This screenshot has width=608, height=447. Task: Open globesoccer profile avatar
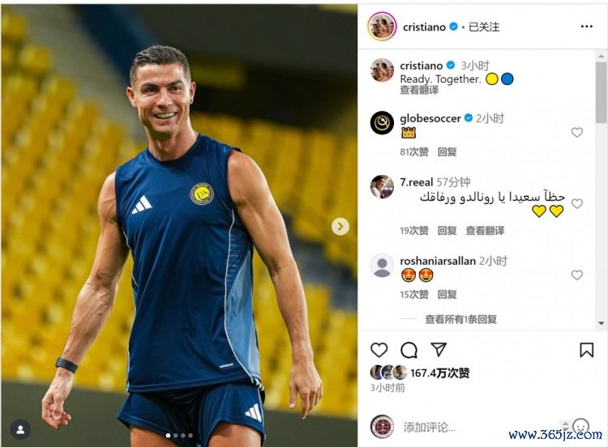coord(382,123)
